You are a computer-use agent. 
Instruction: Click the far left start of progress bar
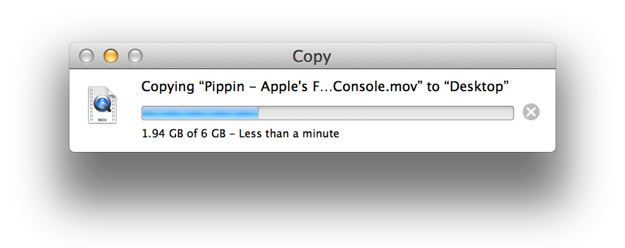[x=144, y=112]
